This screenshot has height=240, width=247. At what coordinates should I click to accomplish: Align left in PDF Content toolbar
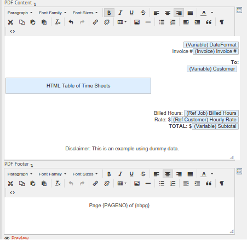(x=156, y=13)
